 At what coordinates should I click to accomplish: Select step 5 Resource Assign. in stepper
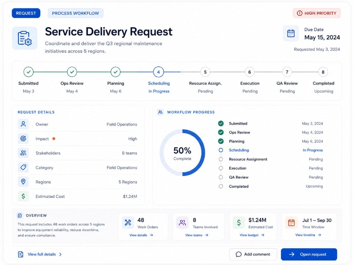[x=205, y=72]
